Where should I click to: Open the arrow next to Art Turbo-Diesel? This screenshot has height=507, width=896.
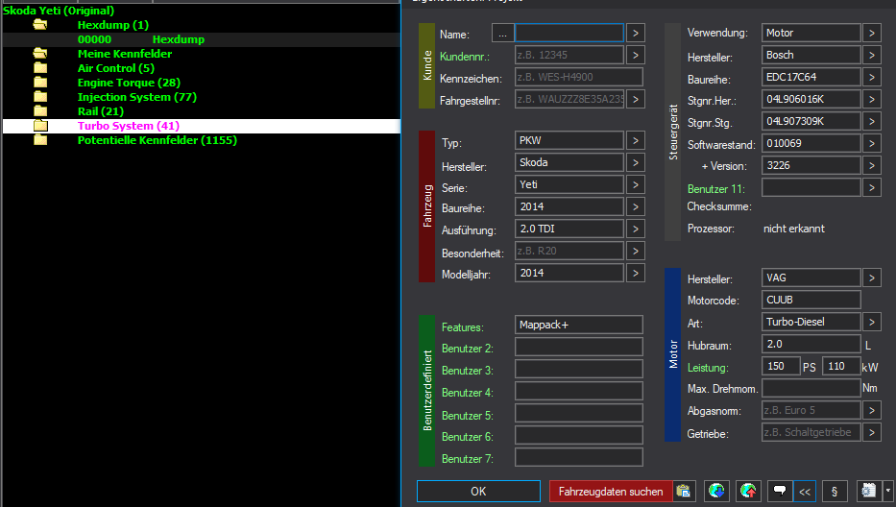click(871, 323)
